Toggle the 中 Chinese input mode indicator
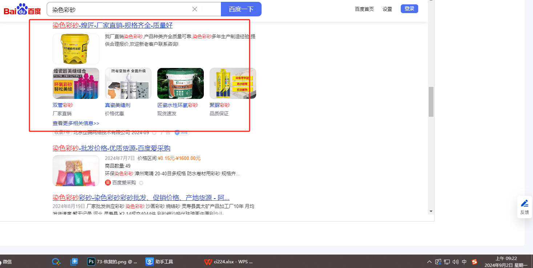 pos(464,261)
